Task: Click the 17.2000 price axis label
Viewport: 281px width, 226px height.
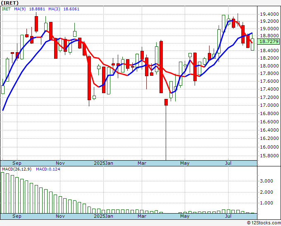Action: click(x=269, y=97)
